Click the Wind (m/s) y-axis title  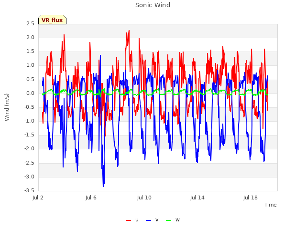(7, 107)
